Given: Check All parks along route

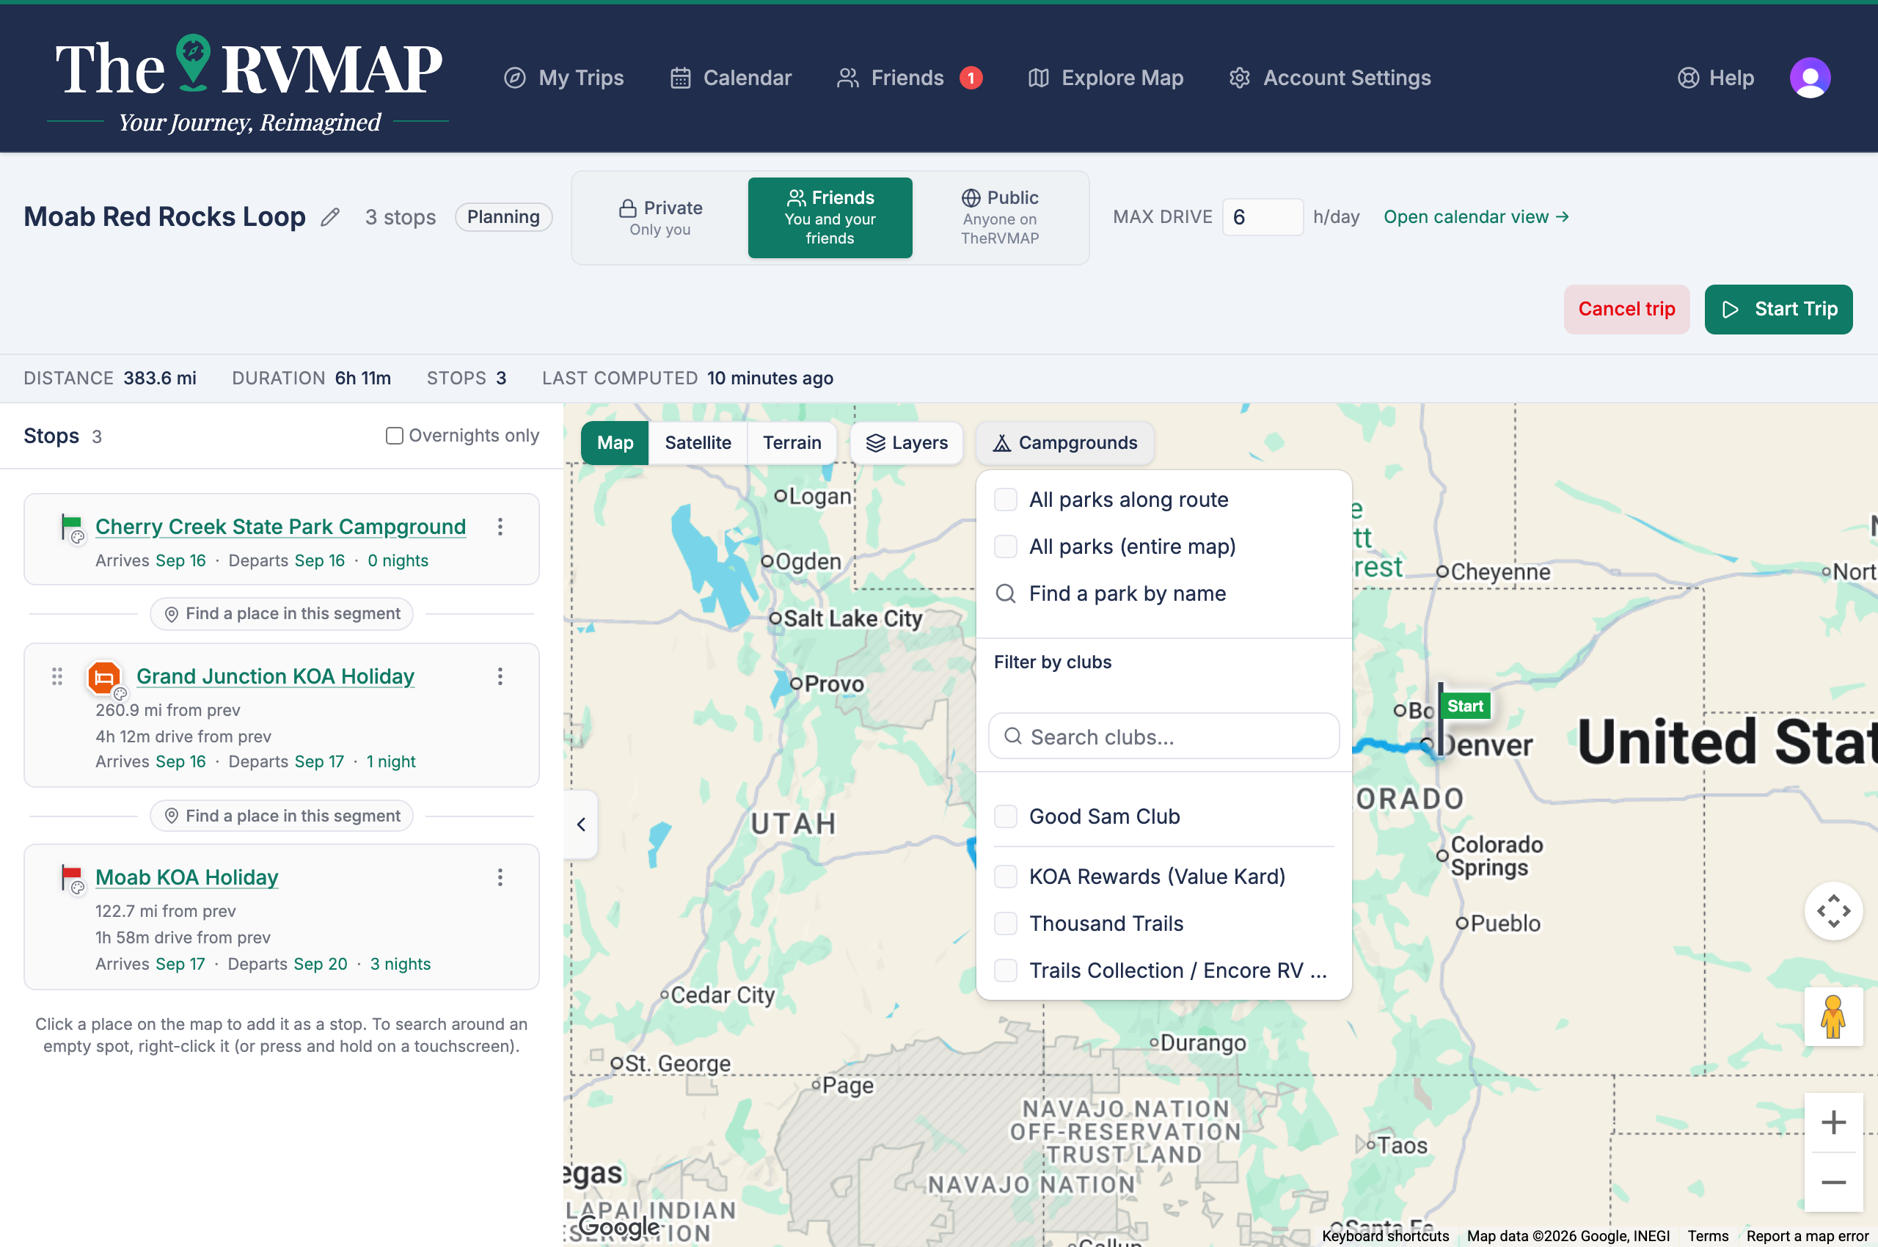Looking at the screenshot, I should pyautogui.click(x=1006, y=500).
